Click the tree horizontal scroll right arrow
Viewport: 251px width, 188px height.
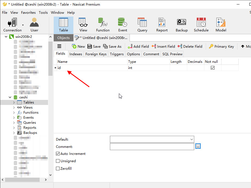[46, 180]
